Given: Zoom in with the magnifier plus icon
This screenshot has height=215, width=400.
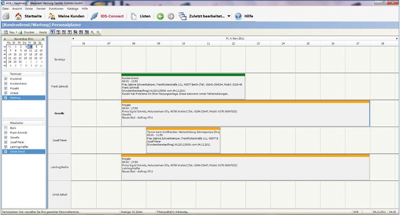Looking at the screenshot, I should point(92,32).
